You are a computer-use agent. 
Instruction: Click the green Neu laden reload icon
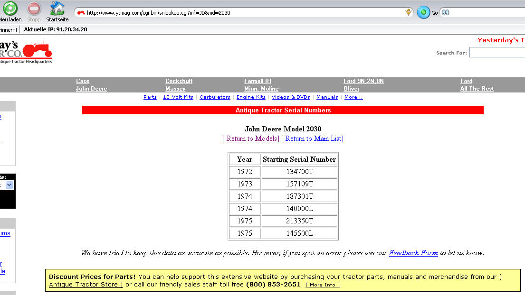pos(10,9)
